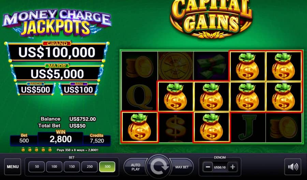Click the Max Bet button

[182, 167]
